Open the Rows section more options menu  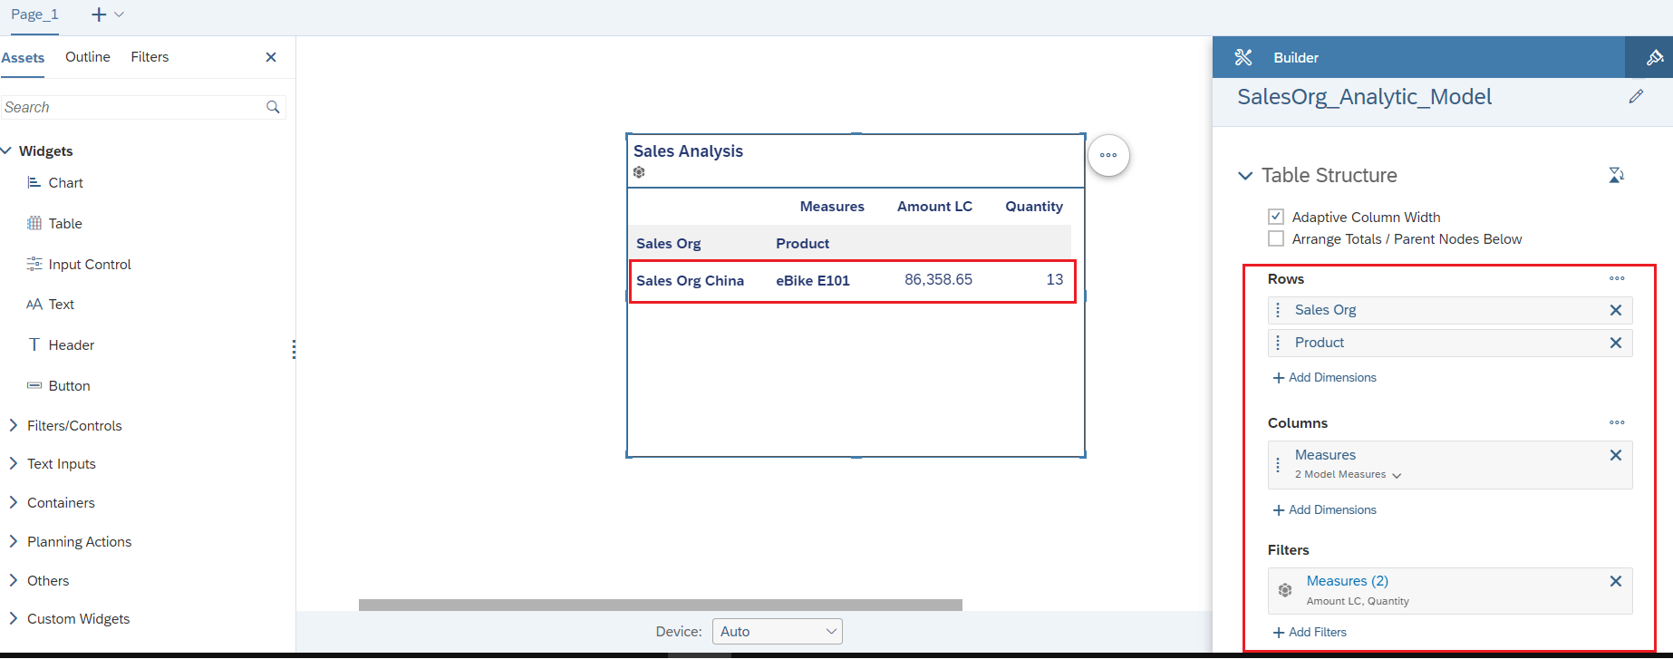(1617, 278)
